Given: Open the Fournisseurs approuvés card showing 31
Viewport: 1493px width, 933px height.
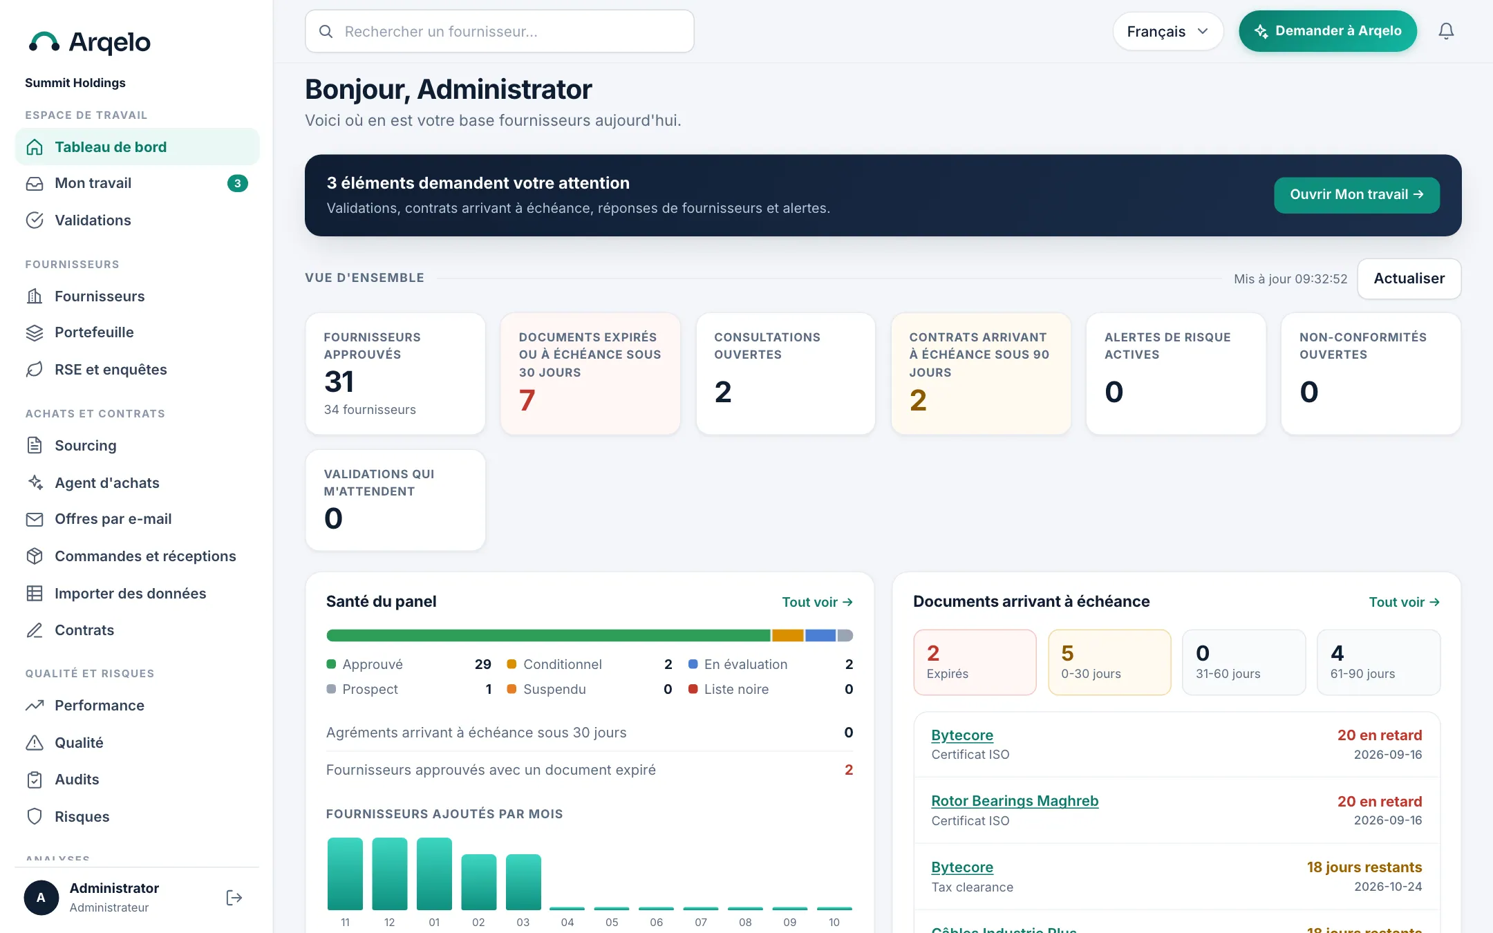Looking at the screenshot, I should 395,374.
